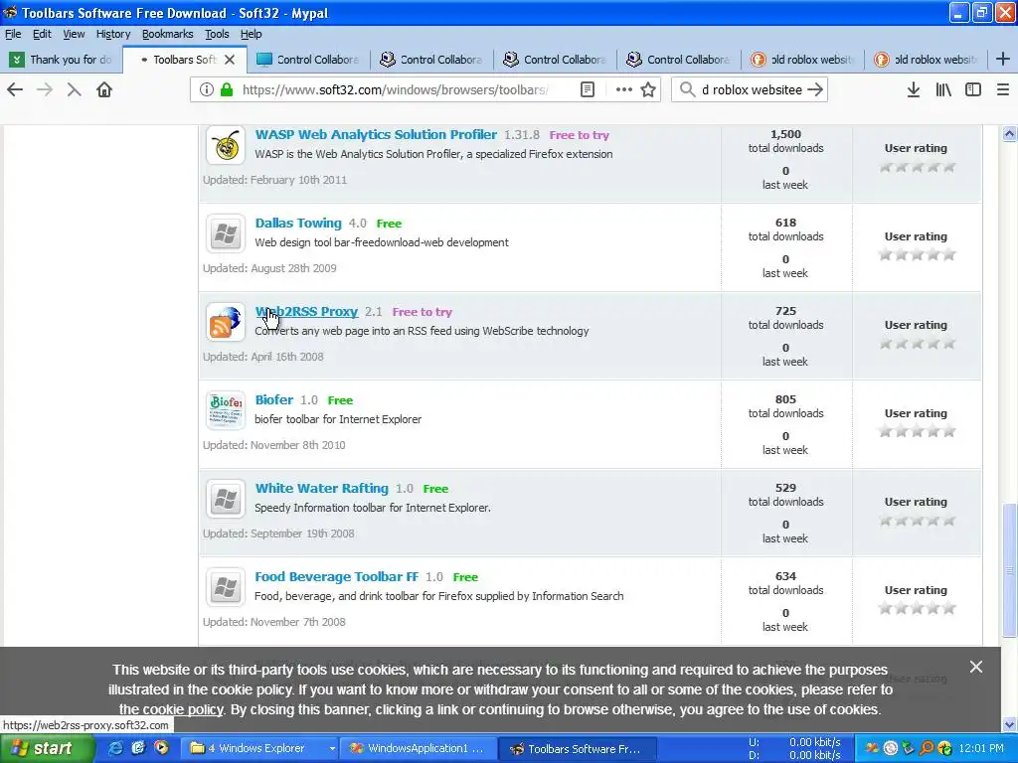Screen dimensions: 1018x763
Task: Open the View menu
Action: 74,34
